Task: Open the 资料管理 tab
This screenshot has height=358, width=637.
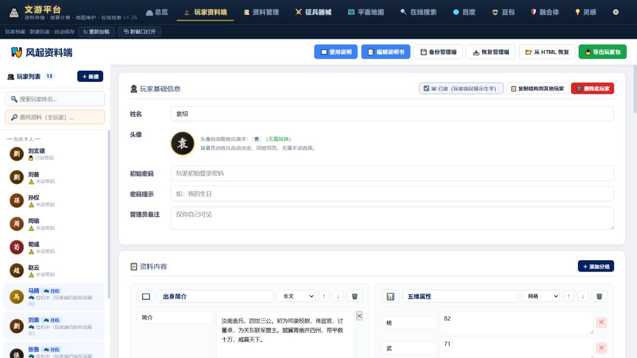Action: pyautogui.click(x=261, y=12)
